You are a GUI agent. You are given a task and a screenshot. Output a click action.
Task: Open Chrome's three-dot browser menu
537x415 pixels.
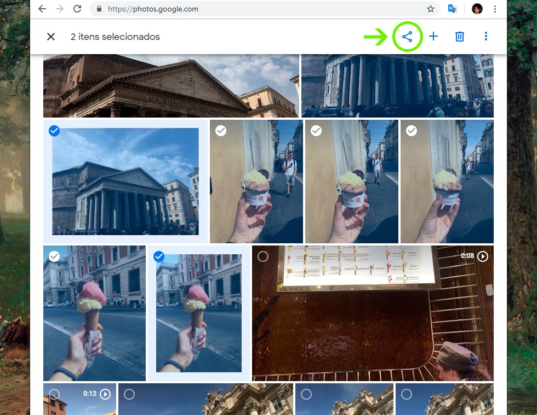[495, 9]
